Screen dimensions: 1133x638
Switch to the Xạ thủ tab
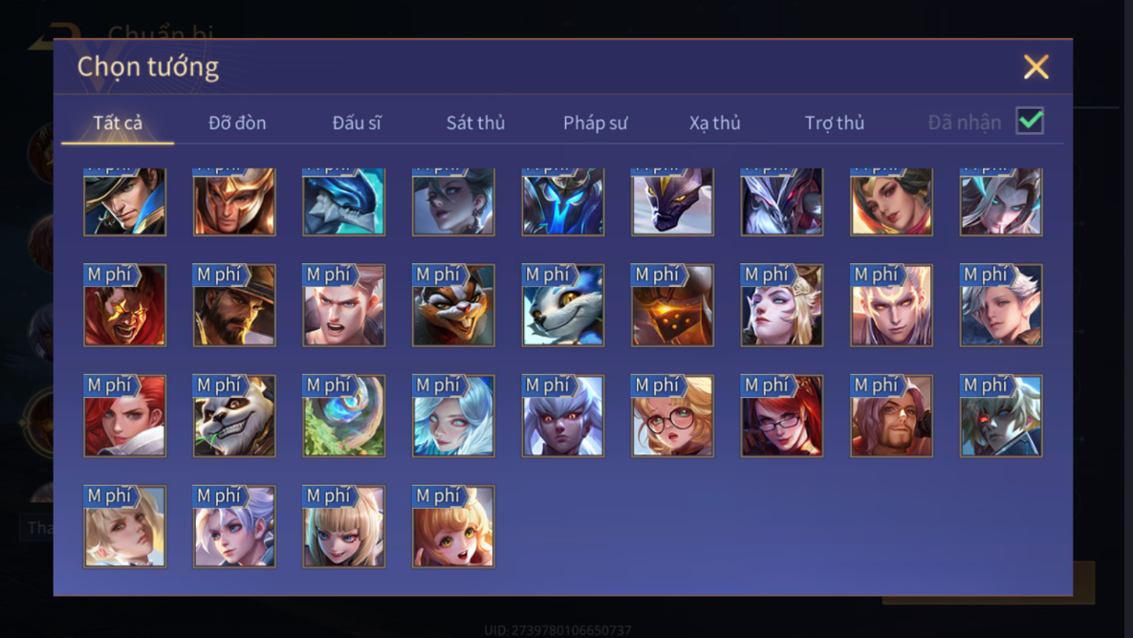[x=714, y=122]
